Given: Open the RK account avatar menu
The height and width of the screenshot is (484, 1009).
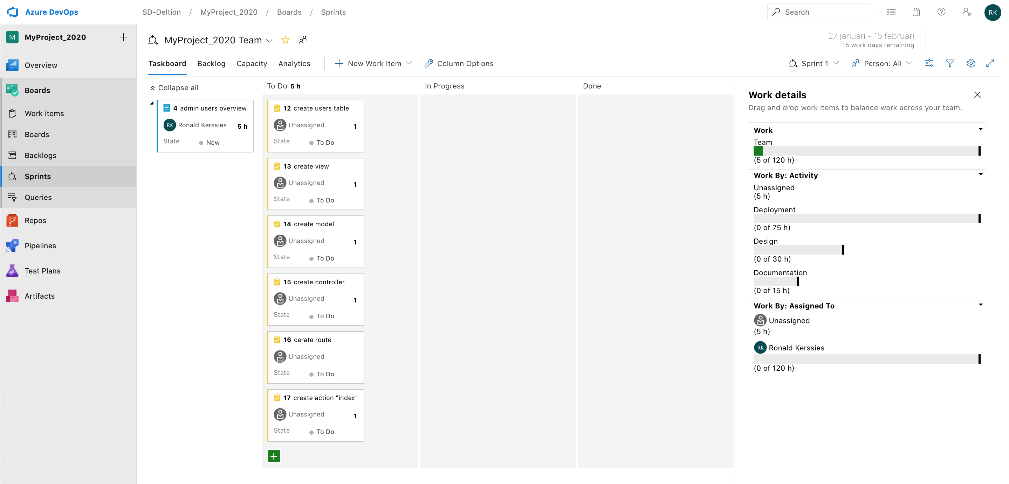Looking at the screenshot, I should [992, 13].
